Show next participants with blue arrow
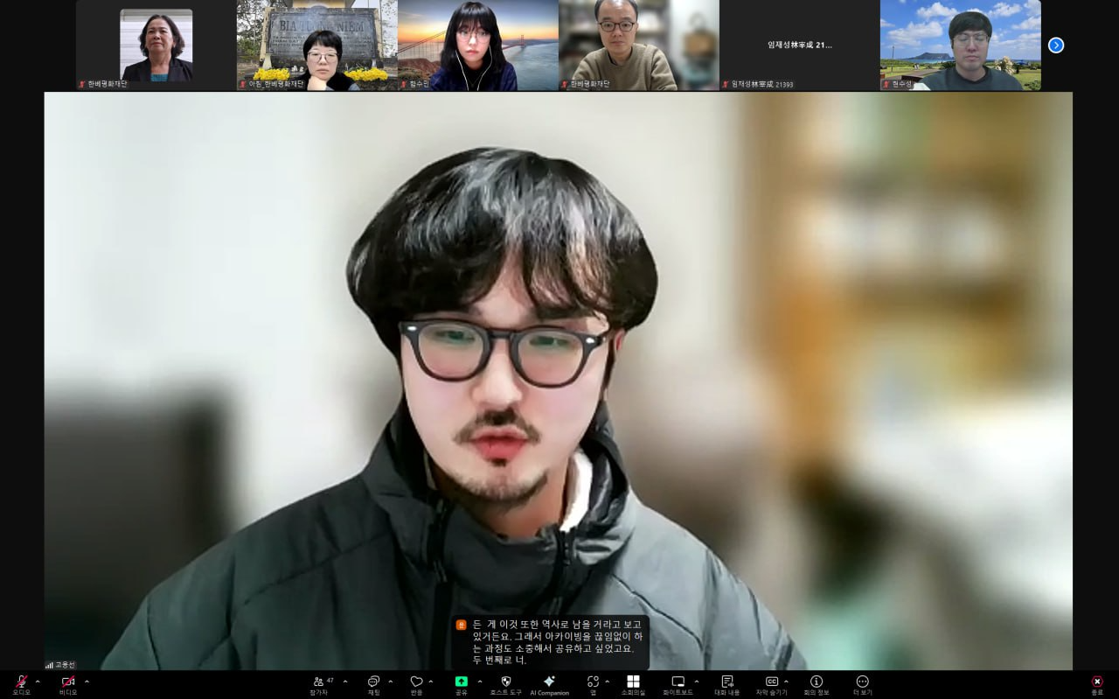1119x699 pixels. 1056,45
